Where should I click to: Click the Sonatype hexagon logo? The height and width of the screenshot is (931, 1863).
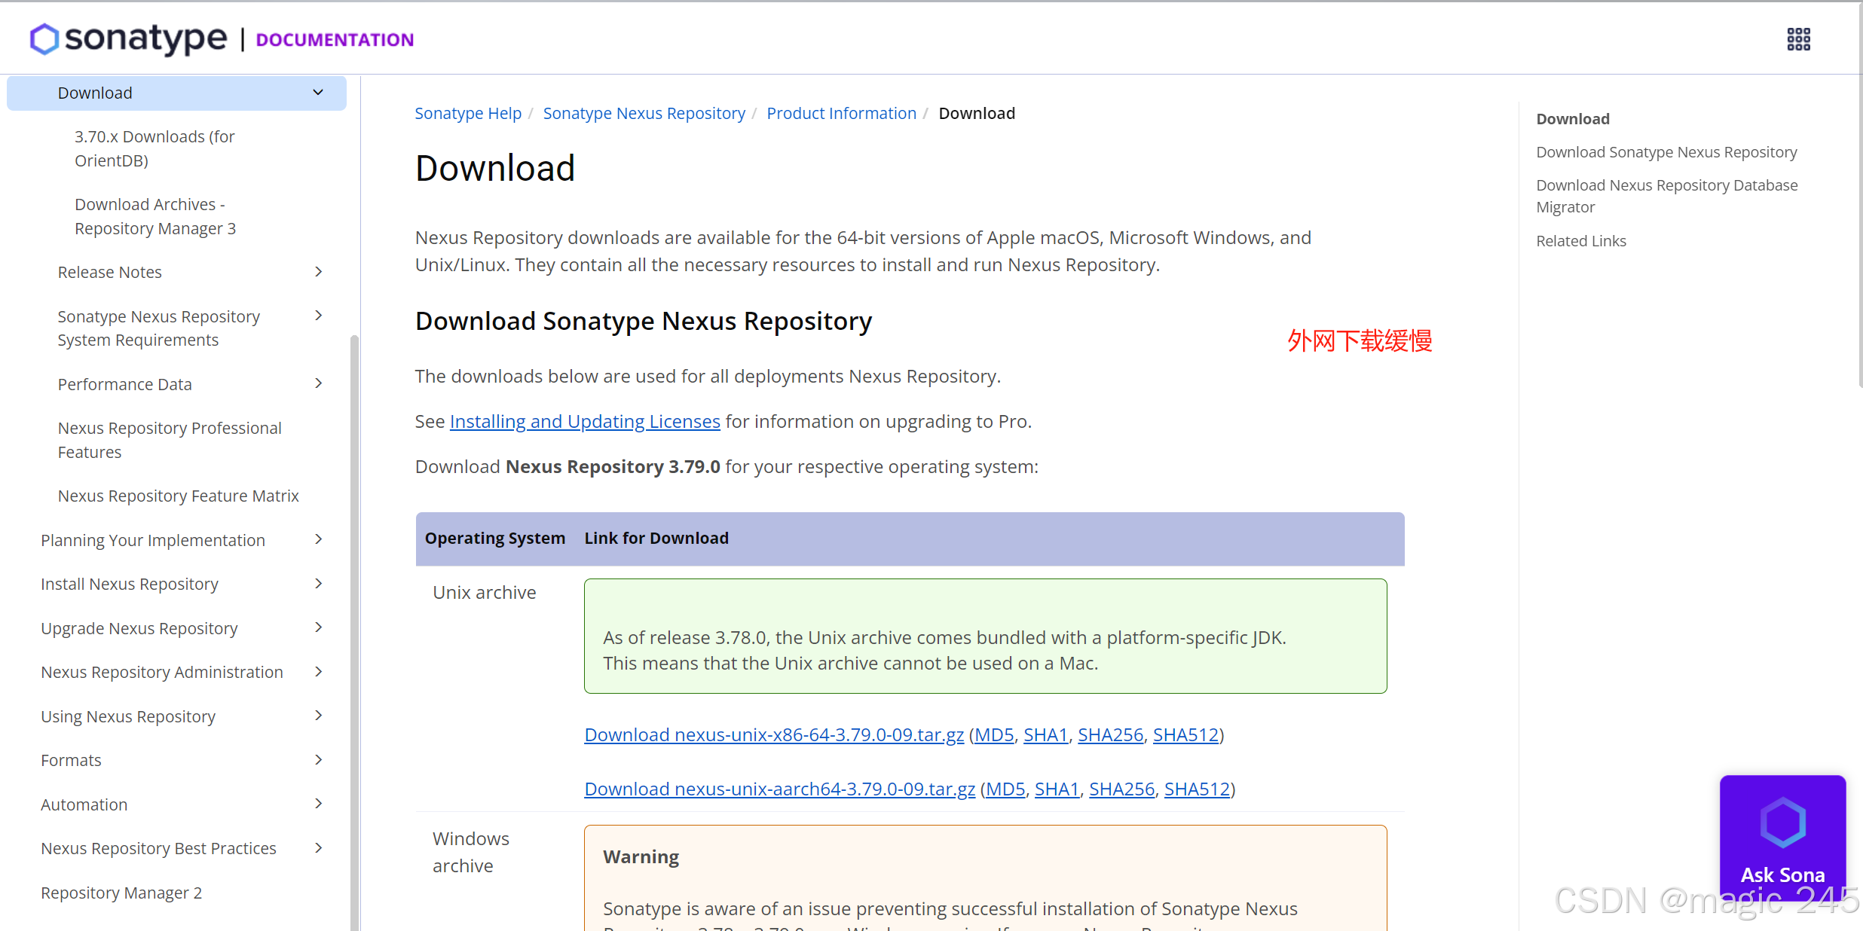pos(44,39)
